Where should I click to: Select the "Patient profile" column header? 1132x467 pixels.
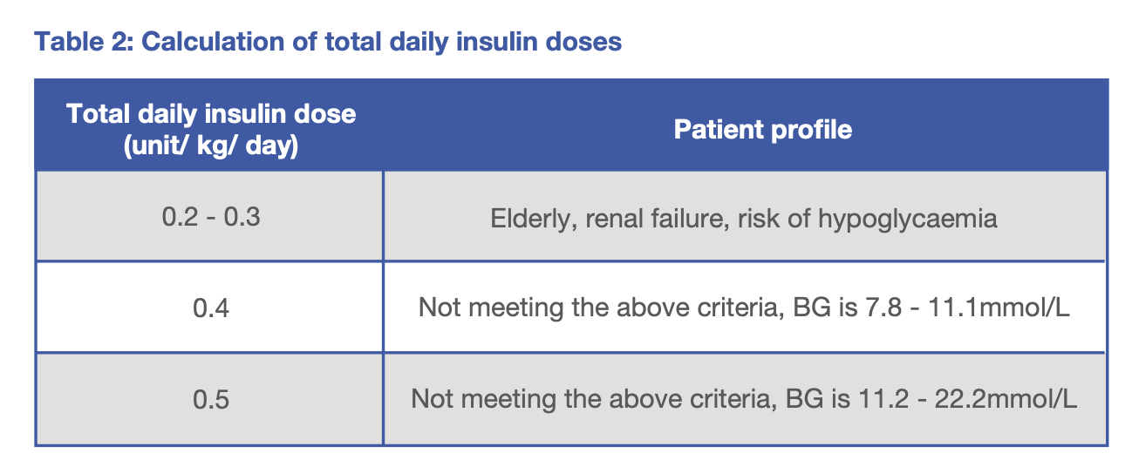pyautogui.click(x=762, y=130)
